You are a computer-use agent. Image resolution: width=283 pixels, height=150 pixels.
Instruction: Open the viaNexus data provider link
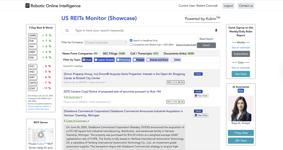click(x=39, y=108)
